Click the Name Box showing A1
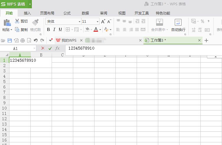 tap(18, 48)
